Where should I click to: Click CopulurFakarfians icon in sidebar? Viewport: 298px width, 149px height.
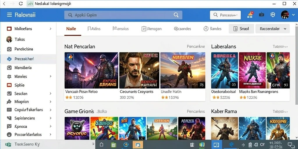tap(9, 110)
